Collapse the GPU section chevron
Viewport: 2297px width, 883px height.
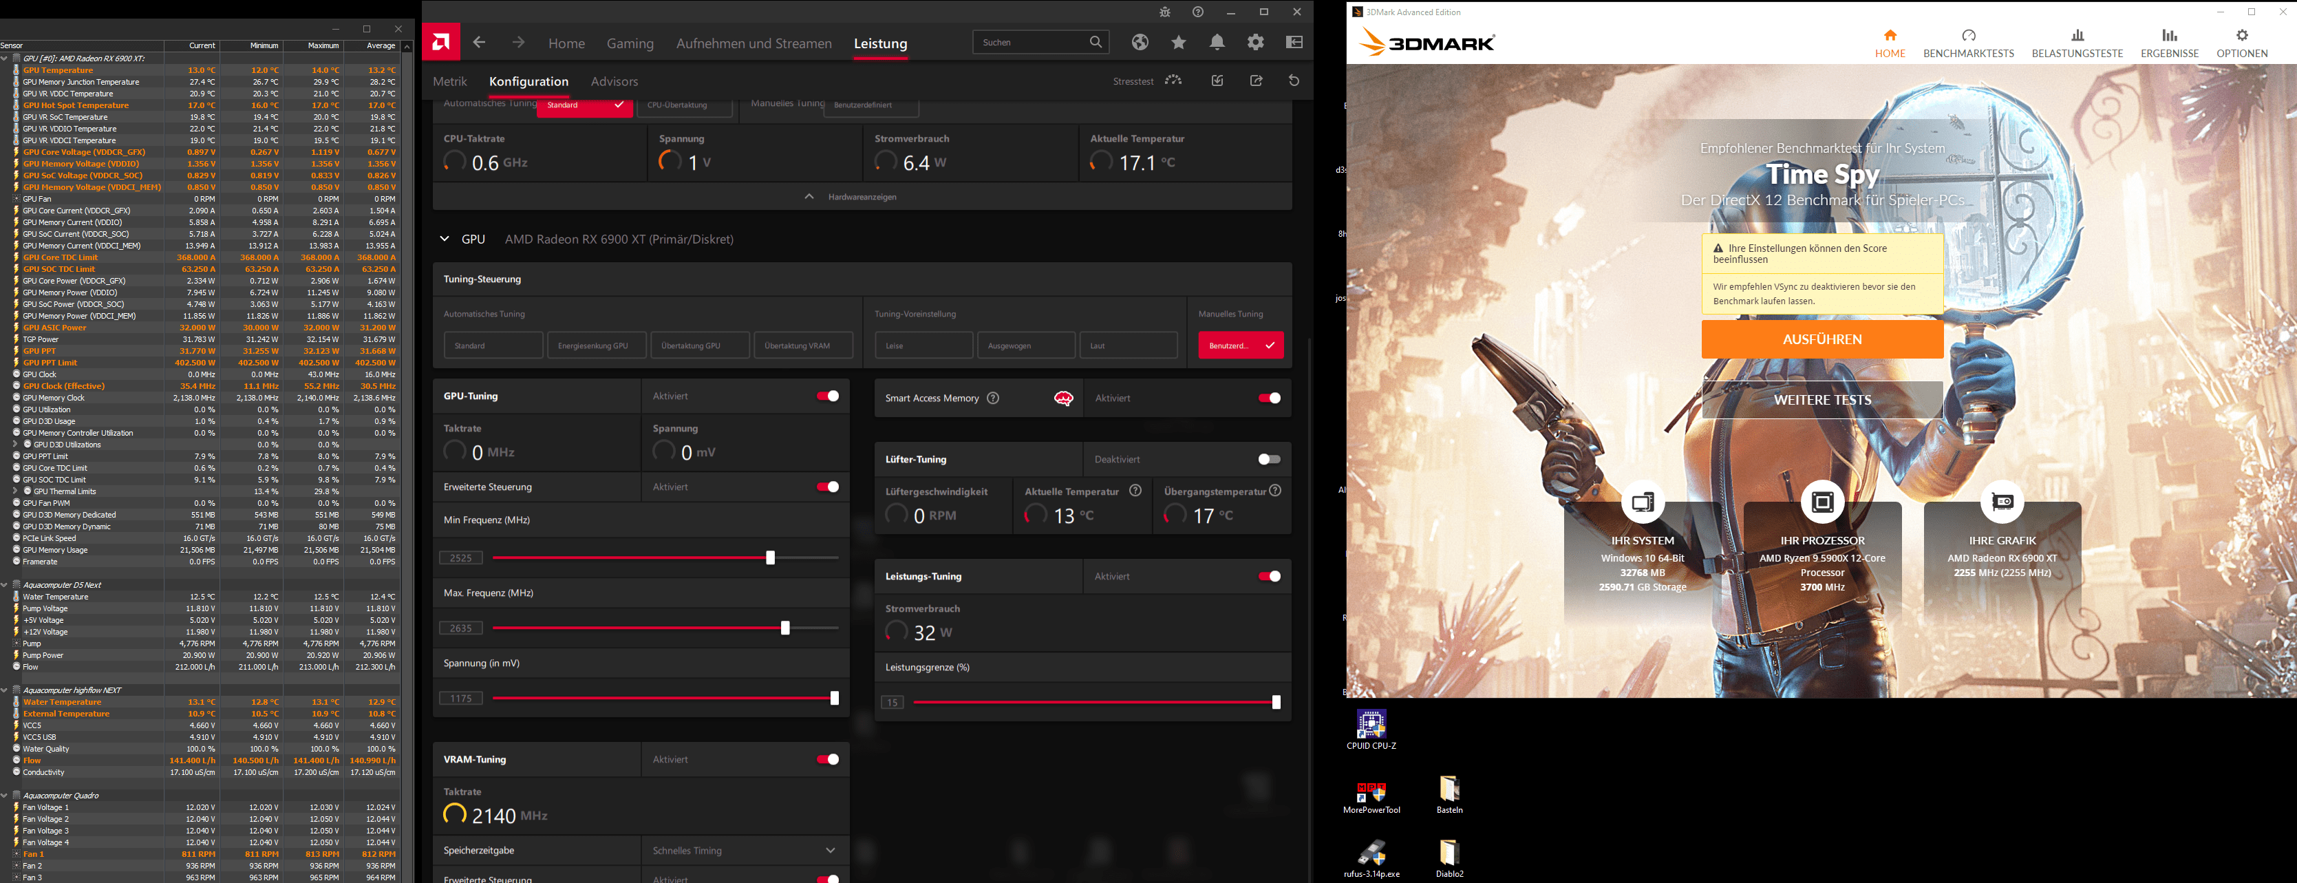(x=445, y=239)
